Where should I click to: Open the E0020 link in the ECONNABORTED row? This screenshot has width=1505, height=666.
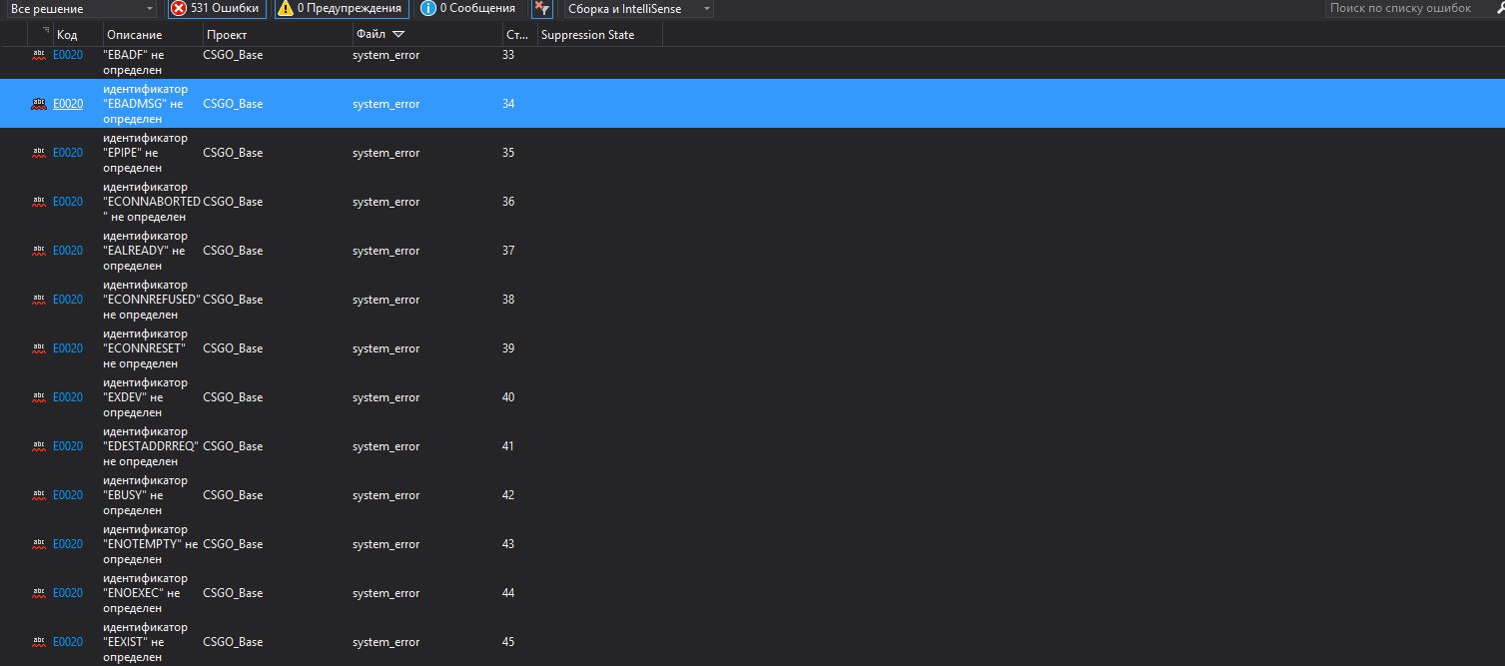pos(68,202)
